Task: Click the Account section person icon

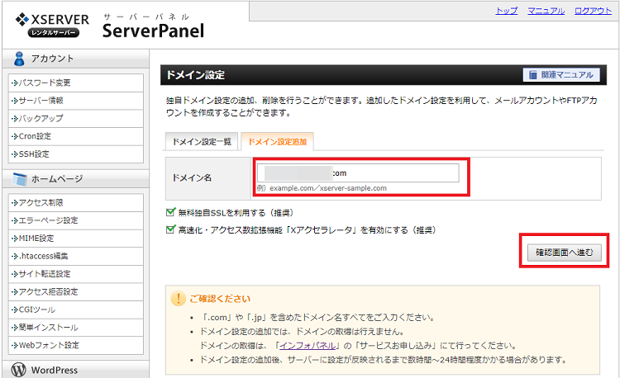Action: pos(18,59)
